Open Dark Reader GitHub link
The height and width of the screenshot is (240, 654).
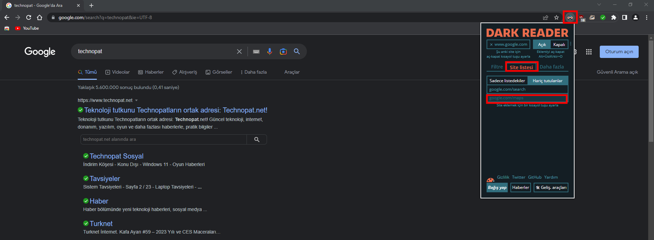click(535, 177)
